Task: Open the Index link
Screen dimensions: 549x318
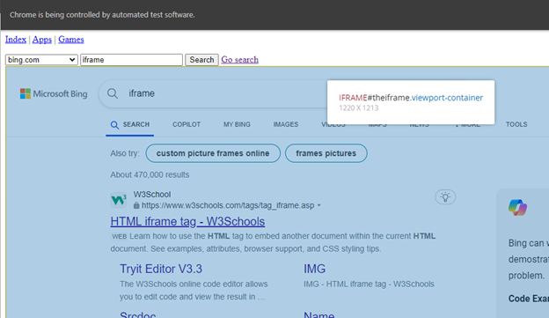Action: [16, 40]
